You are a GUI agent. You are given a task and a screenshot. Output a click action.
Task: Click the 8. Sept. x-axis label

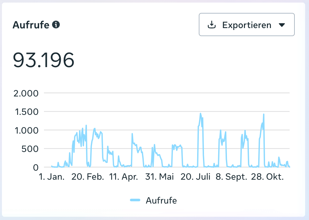(x=231, y=177)
